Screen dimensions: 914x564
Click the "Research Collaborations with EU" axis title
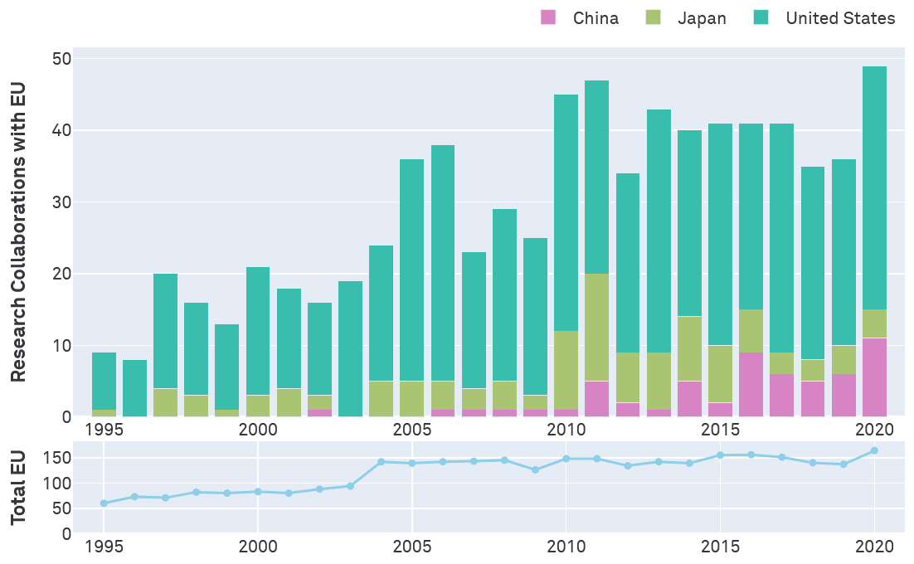click(x=18, y=232)
